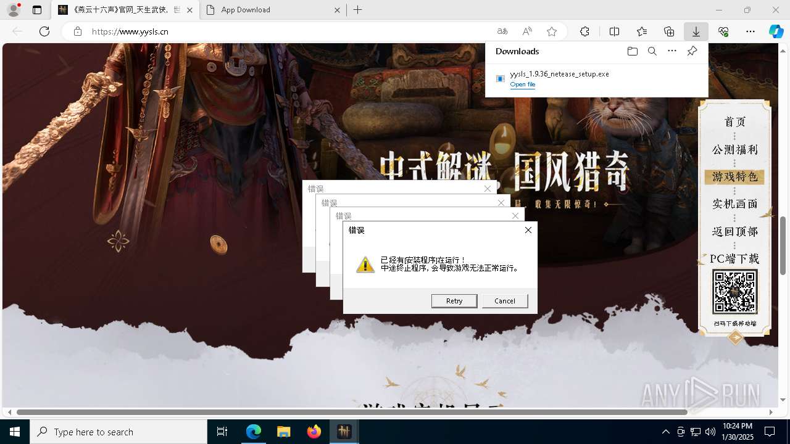Toggle the Downloads toolbar button
This screenshot has height=444, width=790.
(x=696, y=31)
